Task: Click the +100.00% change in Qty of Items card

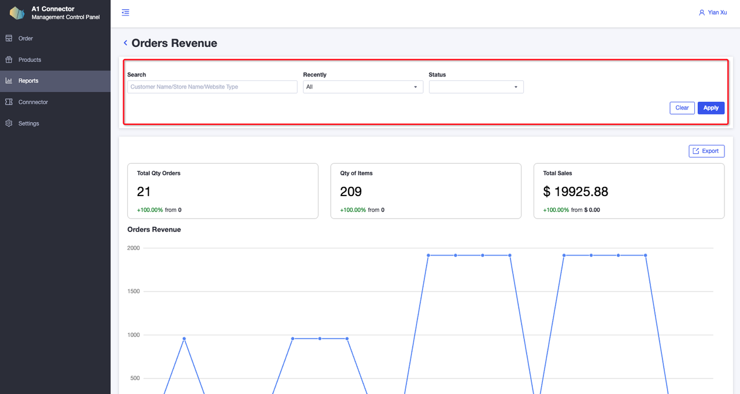Action: tap(353, 210)
